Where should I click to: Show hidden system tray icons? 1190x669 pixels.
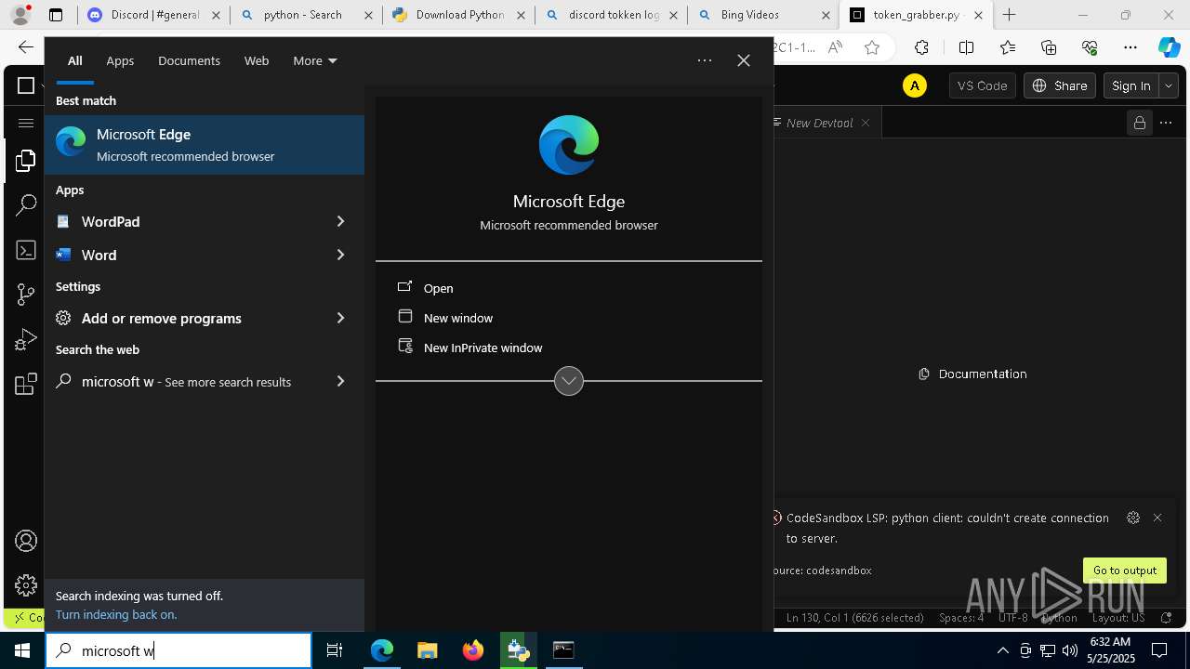(x=1003, y=650)
